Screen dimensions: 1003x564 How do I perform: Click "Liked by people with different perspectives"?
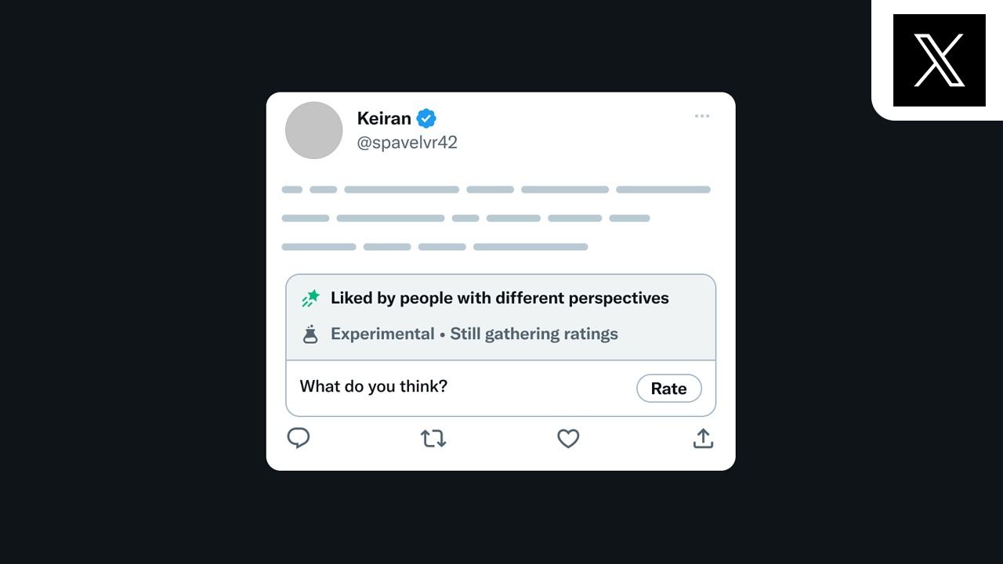click(500, 298)
